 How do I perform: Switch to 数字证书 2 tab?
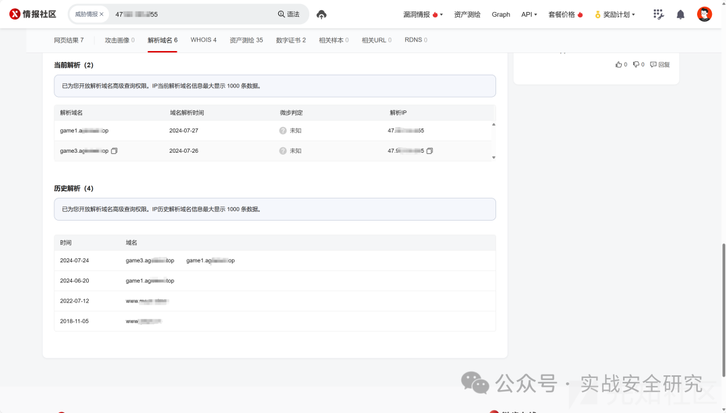(x=291, y=40)
